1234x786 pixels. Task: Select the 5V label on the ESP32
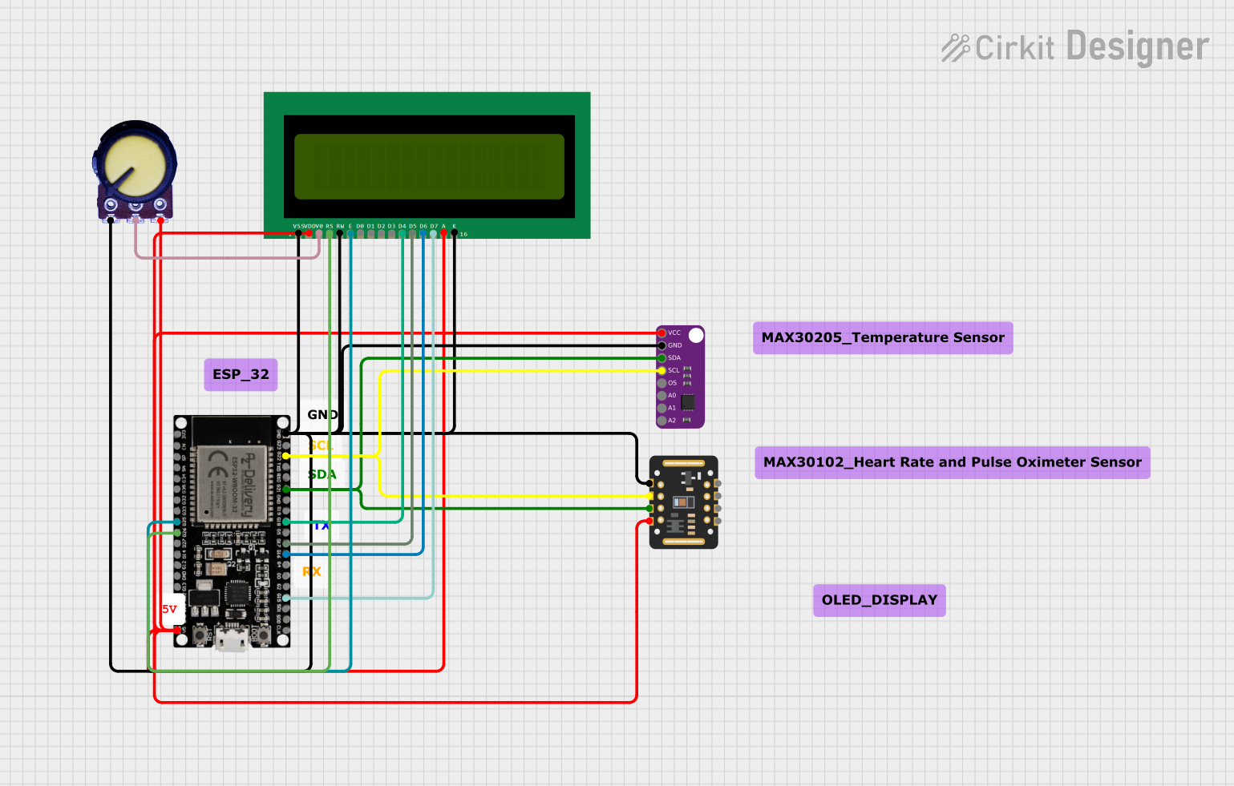[x=170, y=609]
